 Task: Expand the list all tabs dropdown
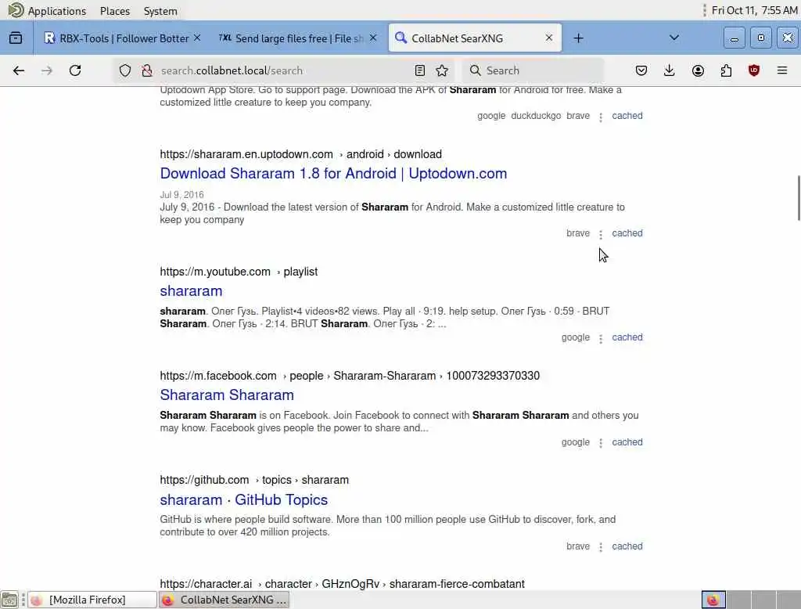click(x=674, y=38)
